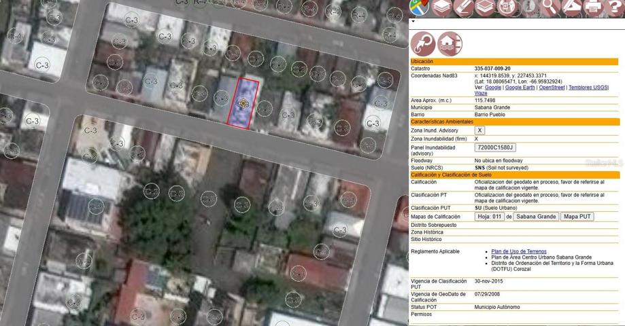Open the Google Maps basemap icon
625x326 pixels.
tap(420, 7)
